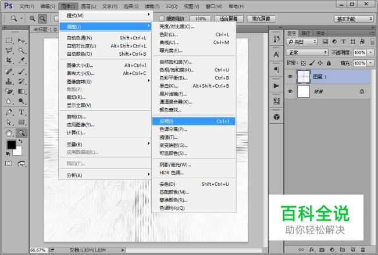Open the 3D panel cube icon

[276, 117]
